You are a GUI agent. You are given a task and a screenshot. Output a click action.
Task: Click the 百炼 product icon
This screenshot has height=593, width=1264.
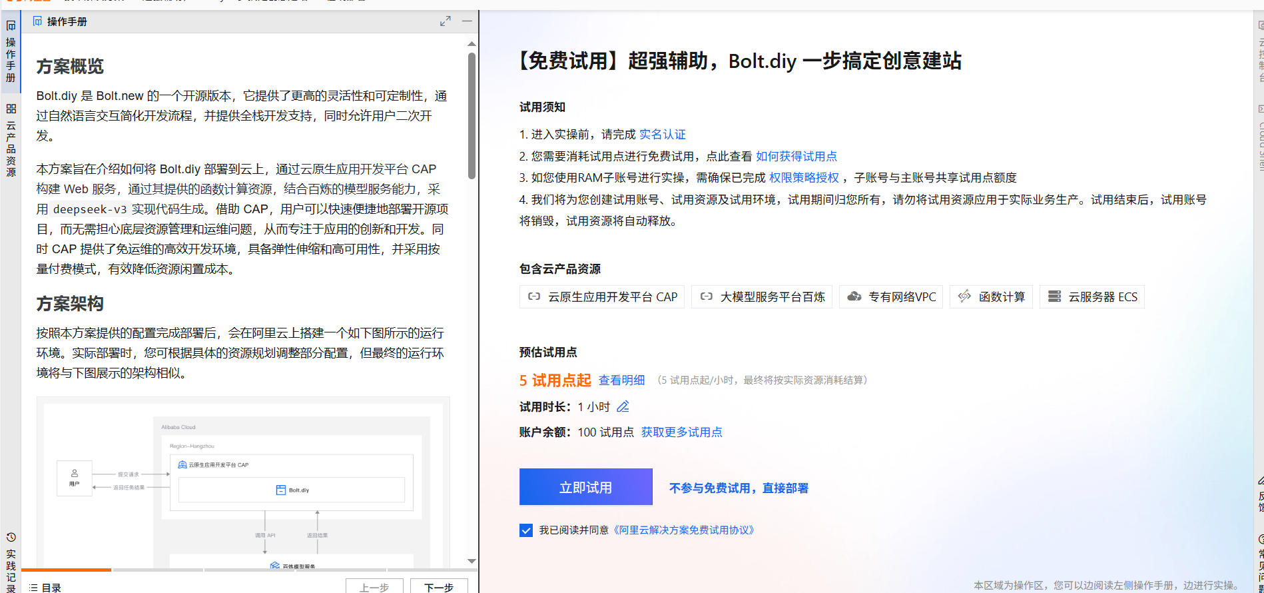707,296
